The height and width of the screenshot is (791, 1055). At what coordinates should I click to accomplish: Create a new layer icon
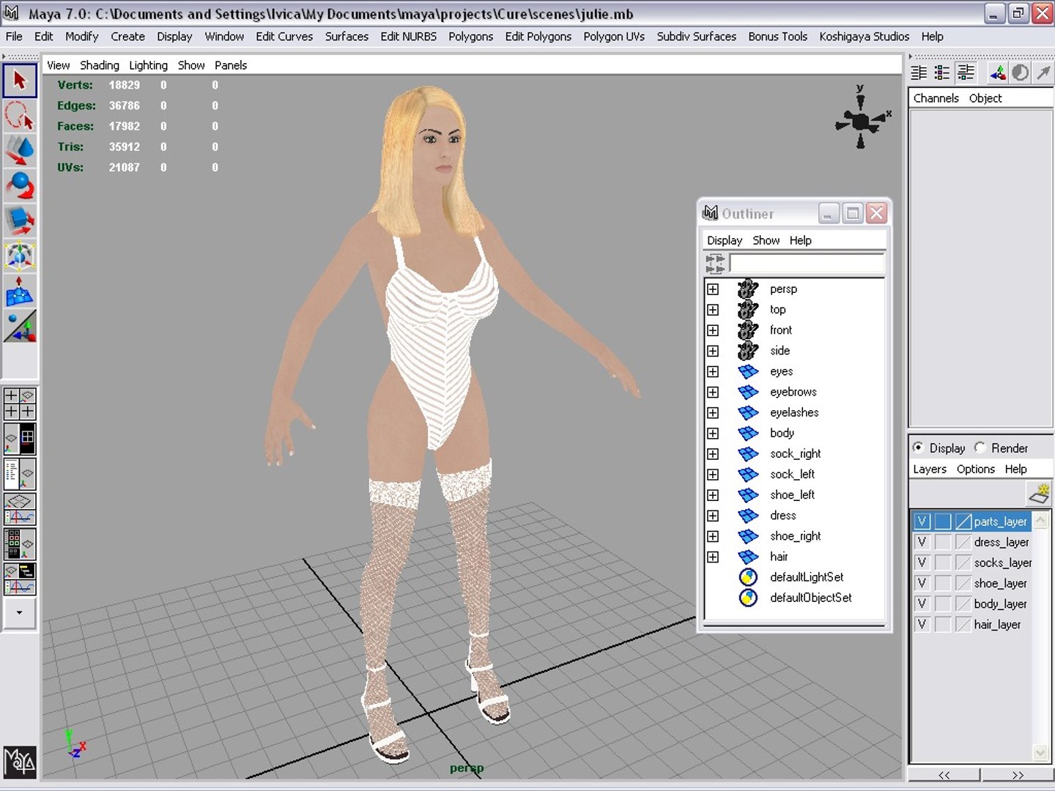pos(1040,493)
